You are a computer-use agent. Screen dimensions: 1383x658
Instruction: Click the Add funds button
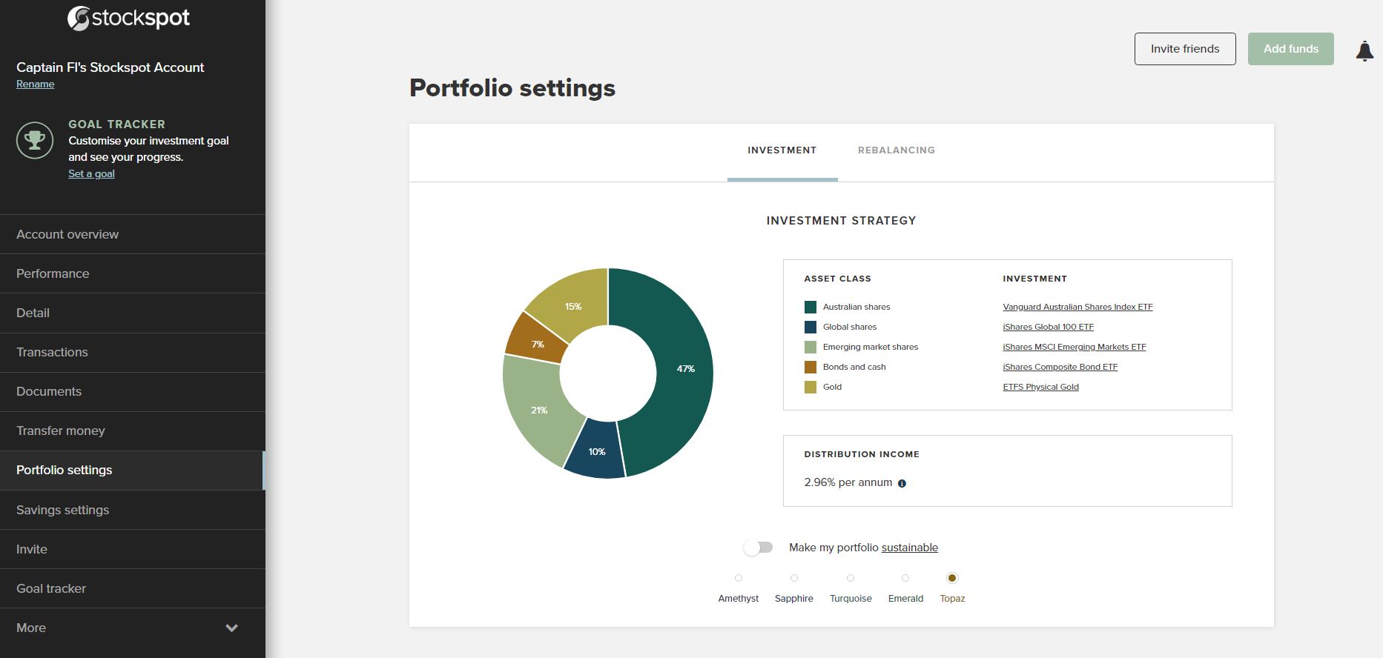click(x=1290, y=48)
